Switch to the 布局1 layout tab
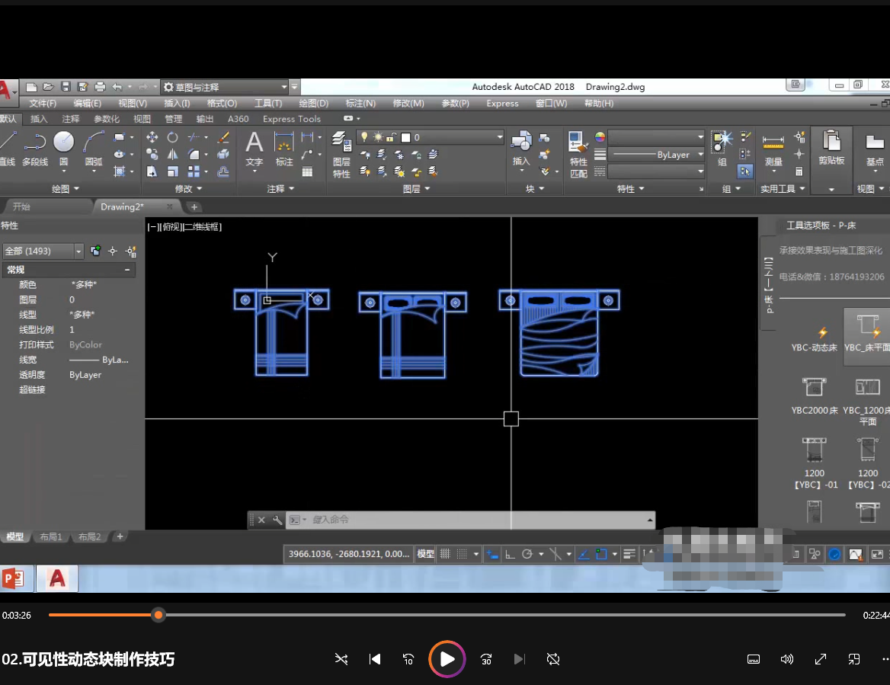Viewport: 890px width, 685px height. click(50, 536)
